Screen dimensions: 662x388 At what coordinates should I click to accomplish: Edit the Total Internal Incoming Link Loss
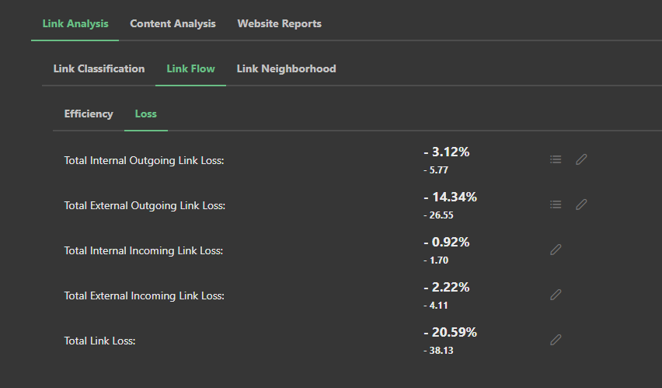click(x=556, y=250)
